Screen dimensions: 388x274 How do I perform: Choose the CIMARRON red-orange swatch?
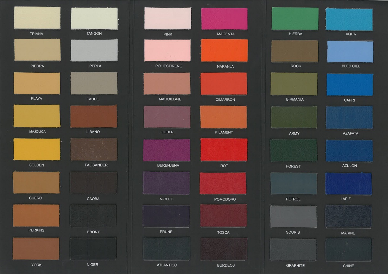point(224,84)
